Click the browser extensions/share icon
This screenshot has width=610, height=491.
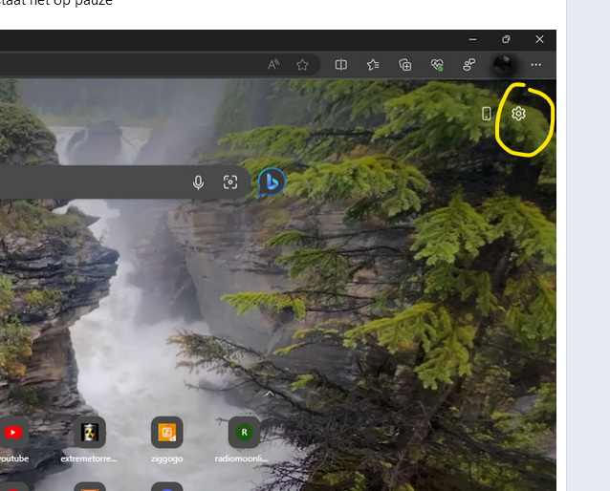[x=468, y=65]
